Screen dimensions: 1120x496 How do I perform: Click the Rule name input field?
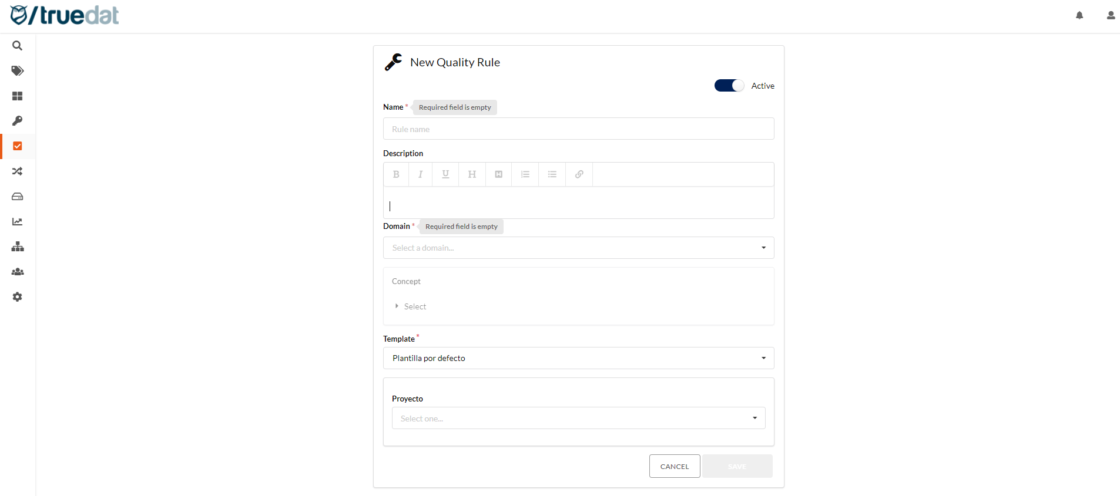578,129
